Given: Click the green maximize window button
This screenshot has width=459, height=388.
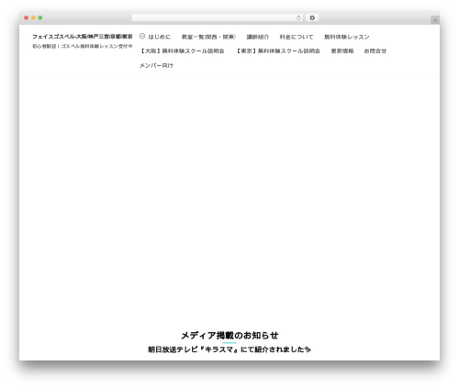Looking at the screenshot, I should [40, 17].
